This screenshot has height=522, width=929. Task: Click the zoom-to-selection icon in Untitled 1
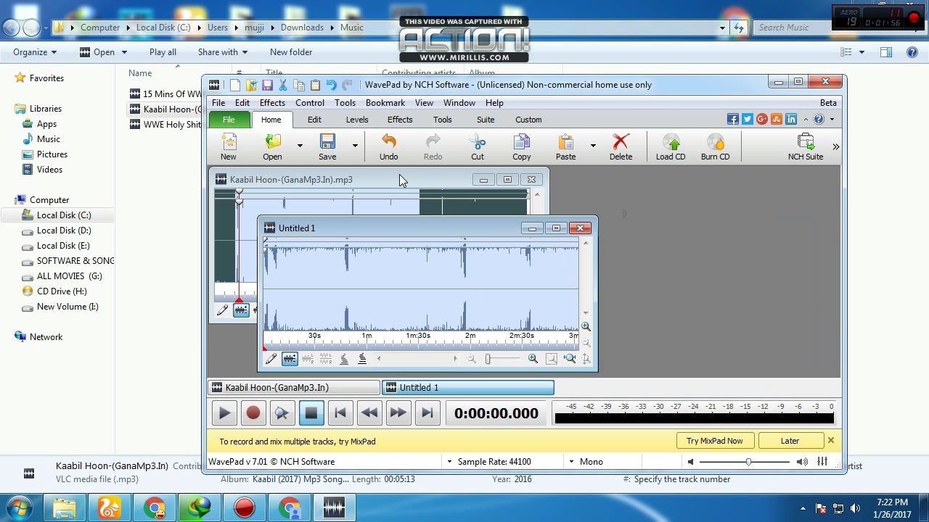(552, 359)
